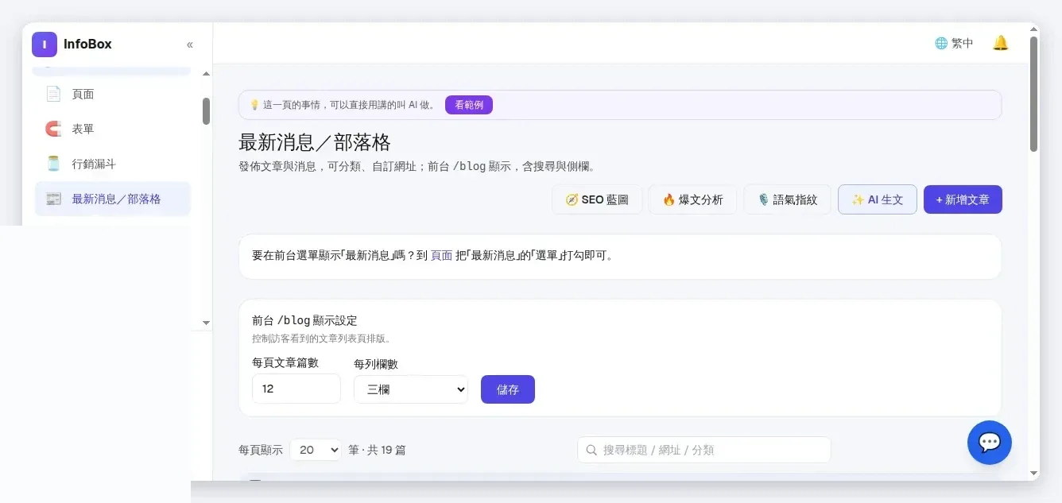Click the 前台 /blog 顯示設定 heading

(304, 320)
